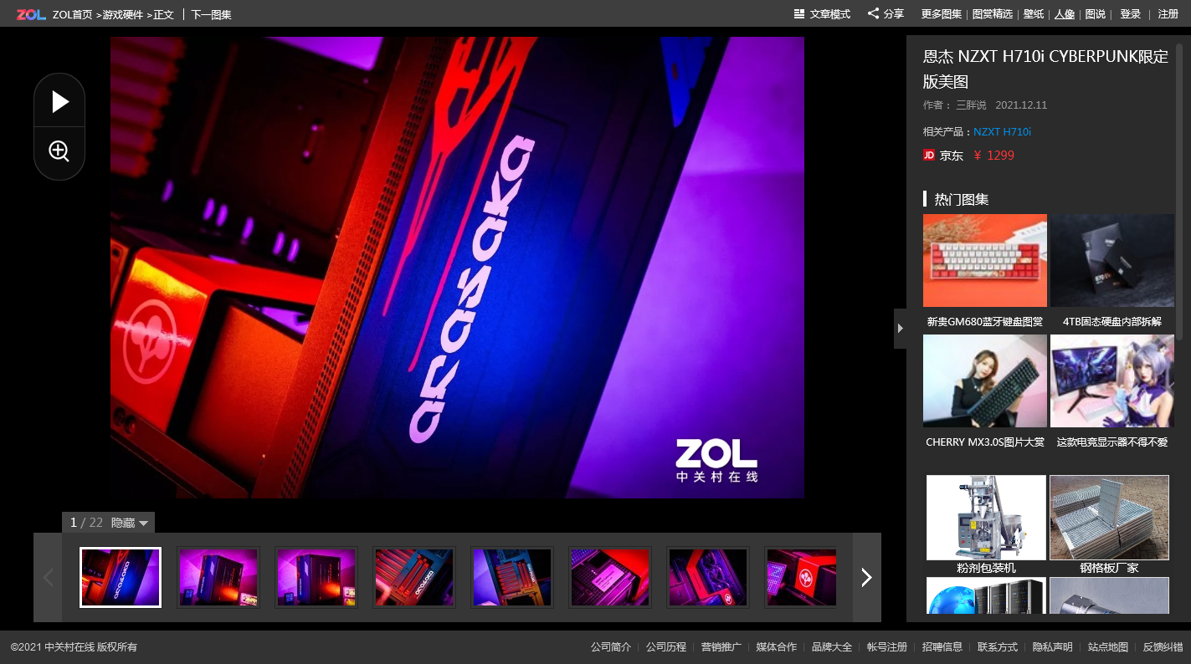Open 品牌大全 footer link
Screen dimensions: 1191x664
[832, 647]
